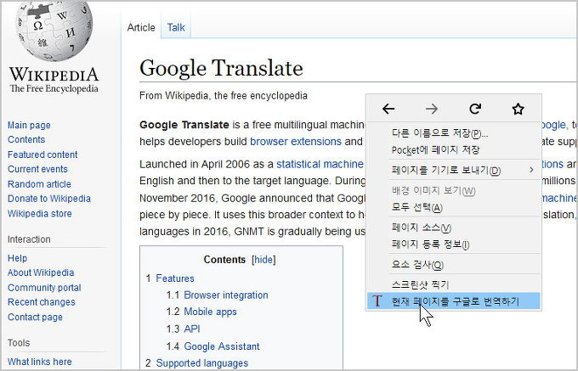Open Current events link
The image size is (578, 371).
(x=37, y=169)
